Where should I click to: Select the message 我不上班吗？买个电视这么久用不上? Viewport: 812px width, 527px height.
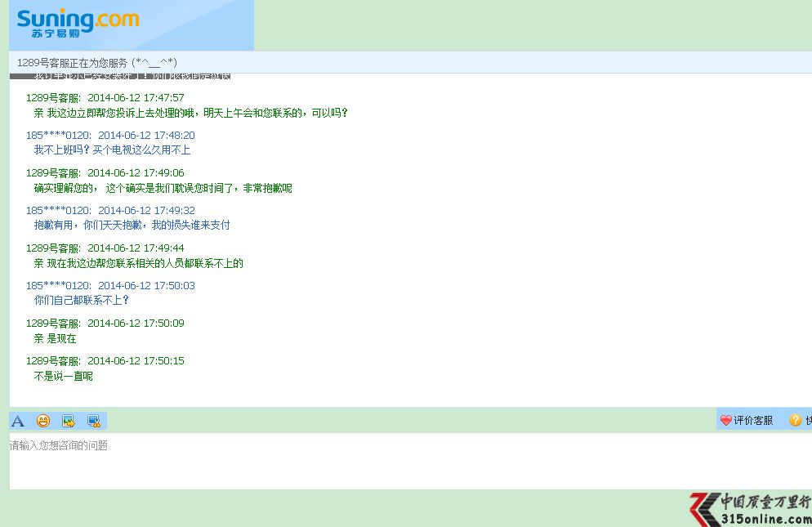pos(110,150)
